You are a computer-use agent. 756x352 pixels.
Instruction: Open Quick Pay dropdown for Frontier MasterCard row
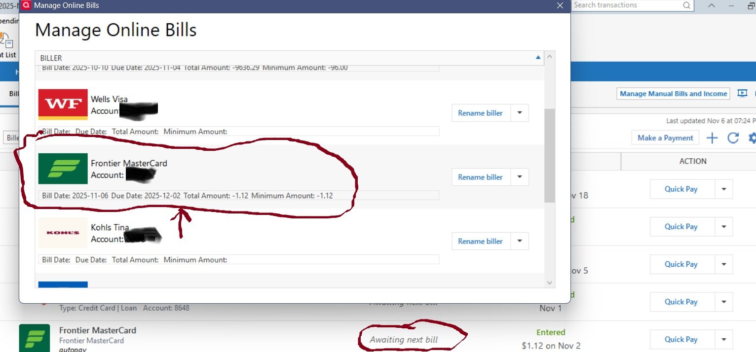723,339
